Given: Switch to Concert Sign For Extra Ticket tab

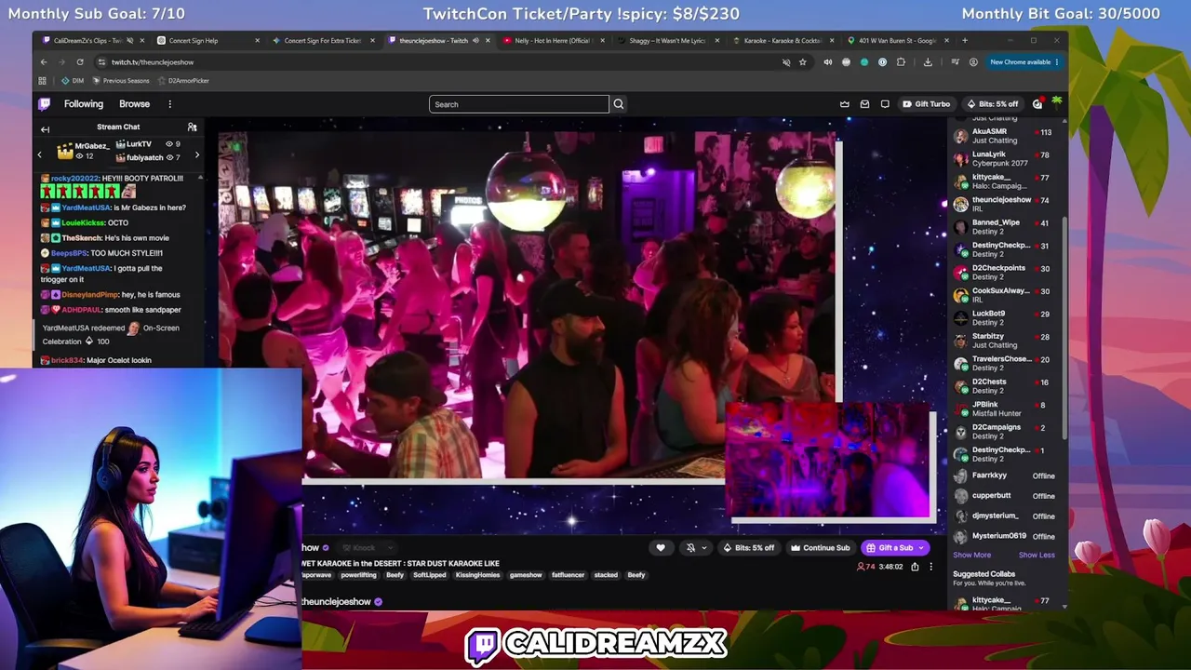Looking at the screenshot, I should pyautogui.click(x=322, y=41).
